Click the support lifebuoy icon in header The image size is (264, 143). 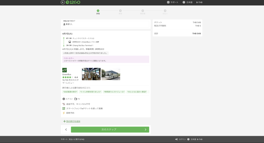pyautogui.click(x=168, y=2)
